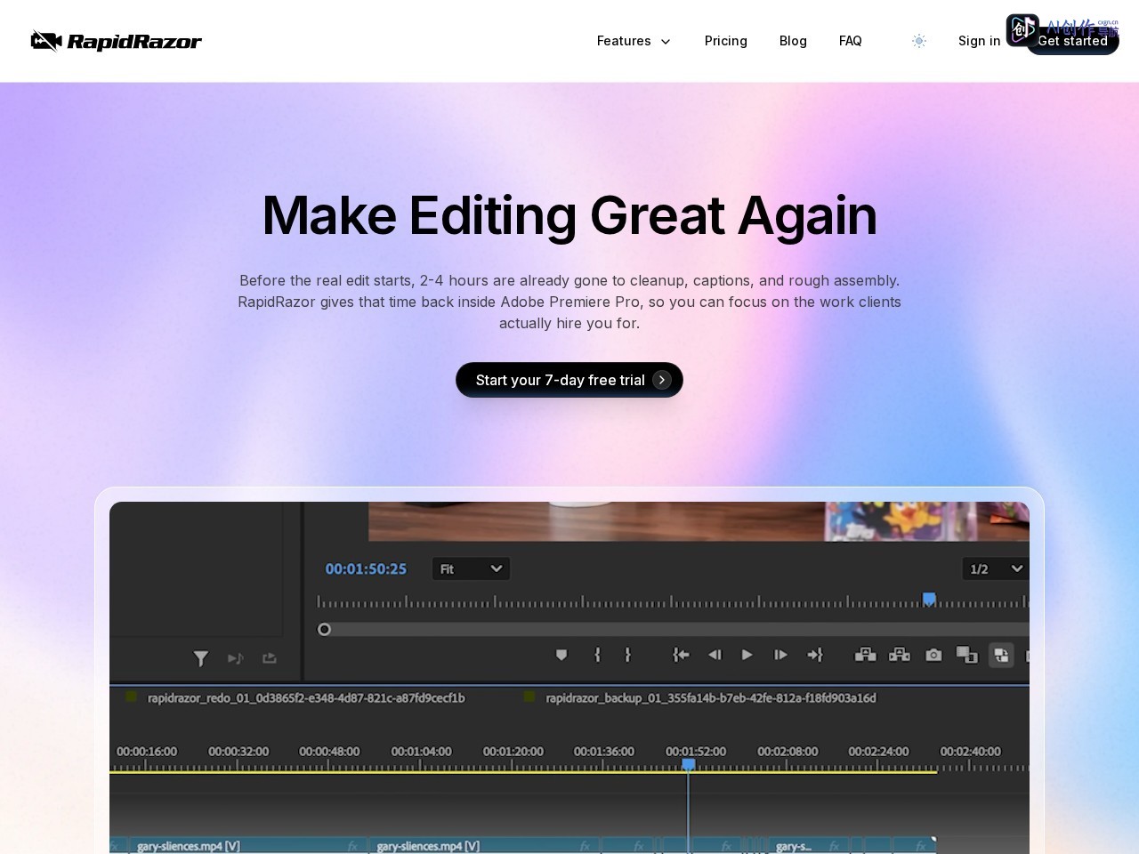Click the Lift icon
Image resolution: width=1139 pixels, height=854 pixels.
(865, 655)
